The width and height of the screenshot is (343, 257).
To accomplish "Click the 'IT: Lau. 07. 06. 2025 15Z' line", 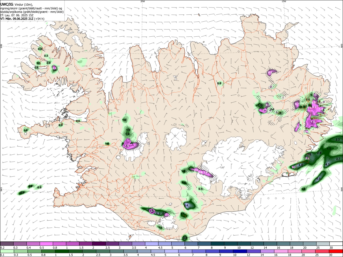I will click(17, 15).
